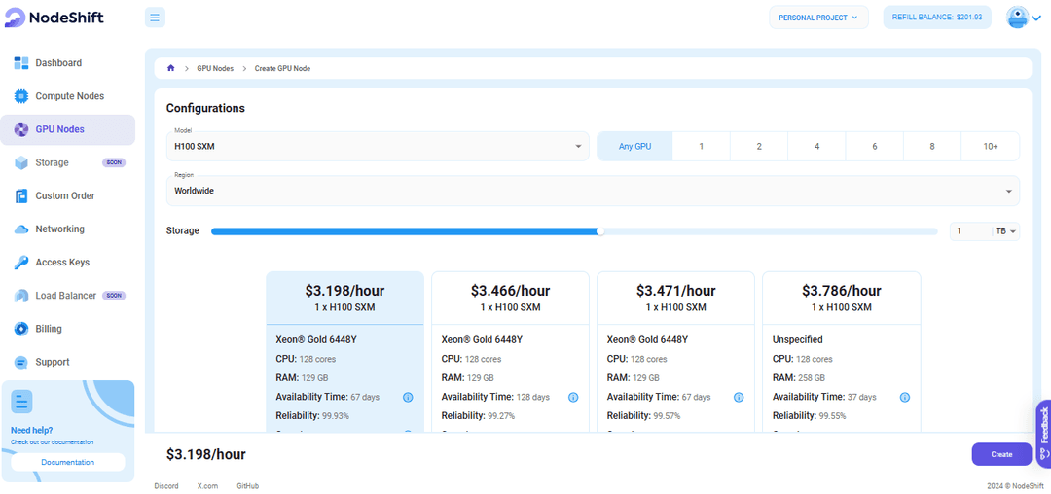Select 2 GPU count option
This screenshot has height=494, width=1051.
click(x=759, y=146)
